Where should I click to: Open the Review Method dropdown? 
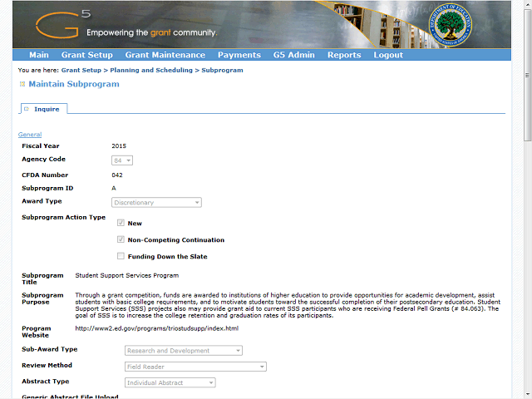195,367
